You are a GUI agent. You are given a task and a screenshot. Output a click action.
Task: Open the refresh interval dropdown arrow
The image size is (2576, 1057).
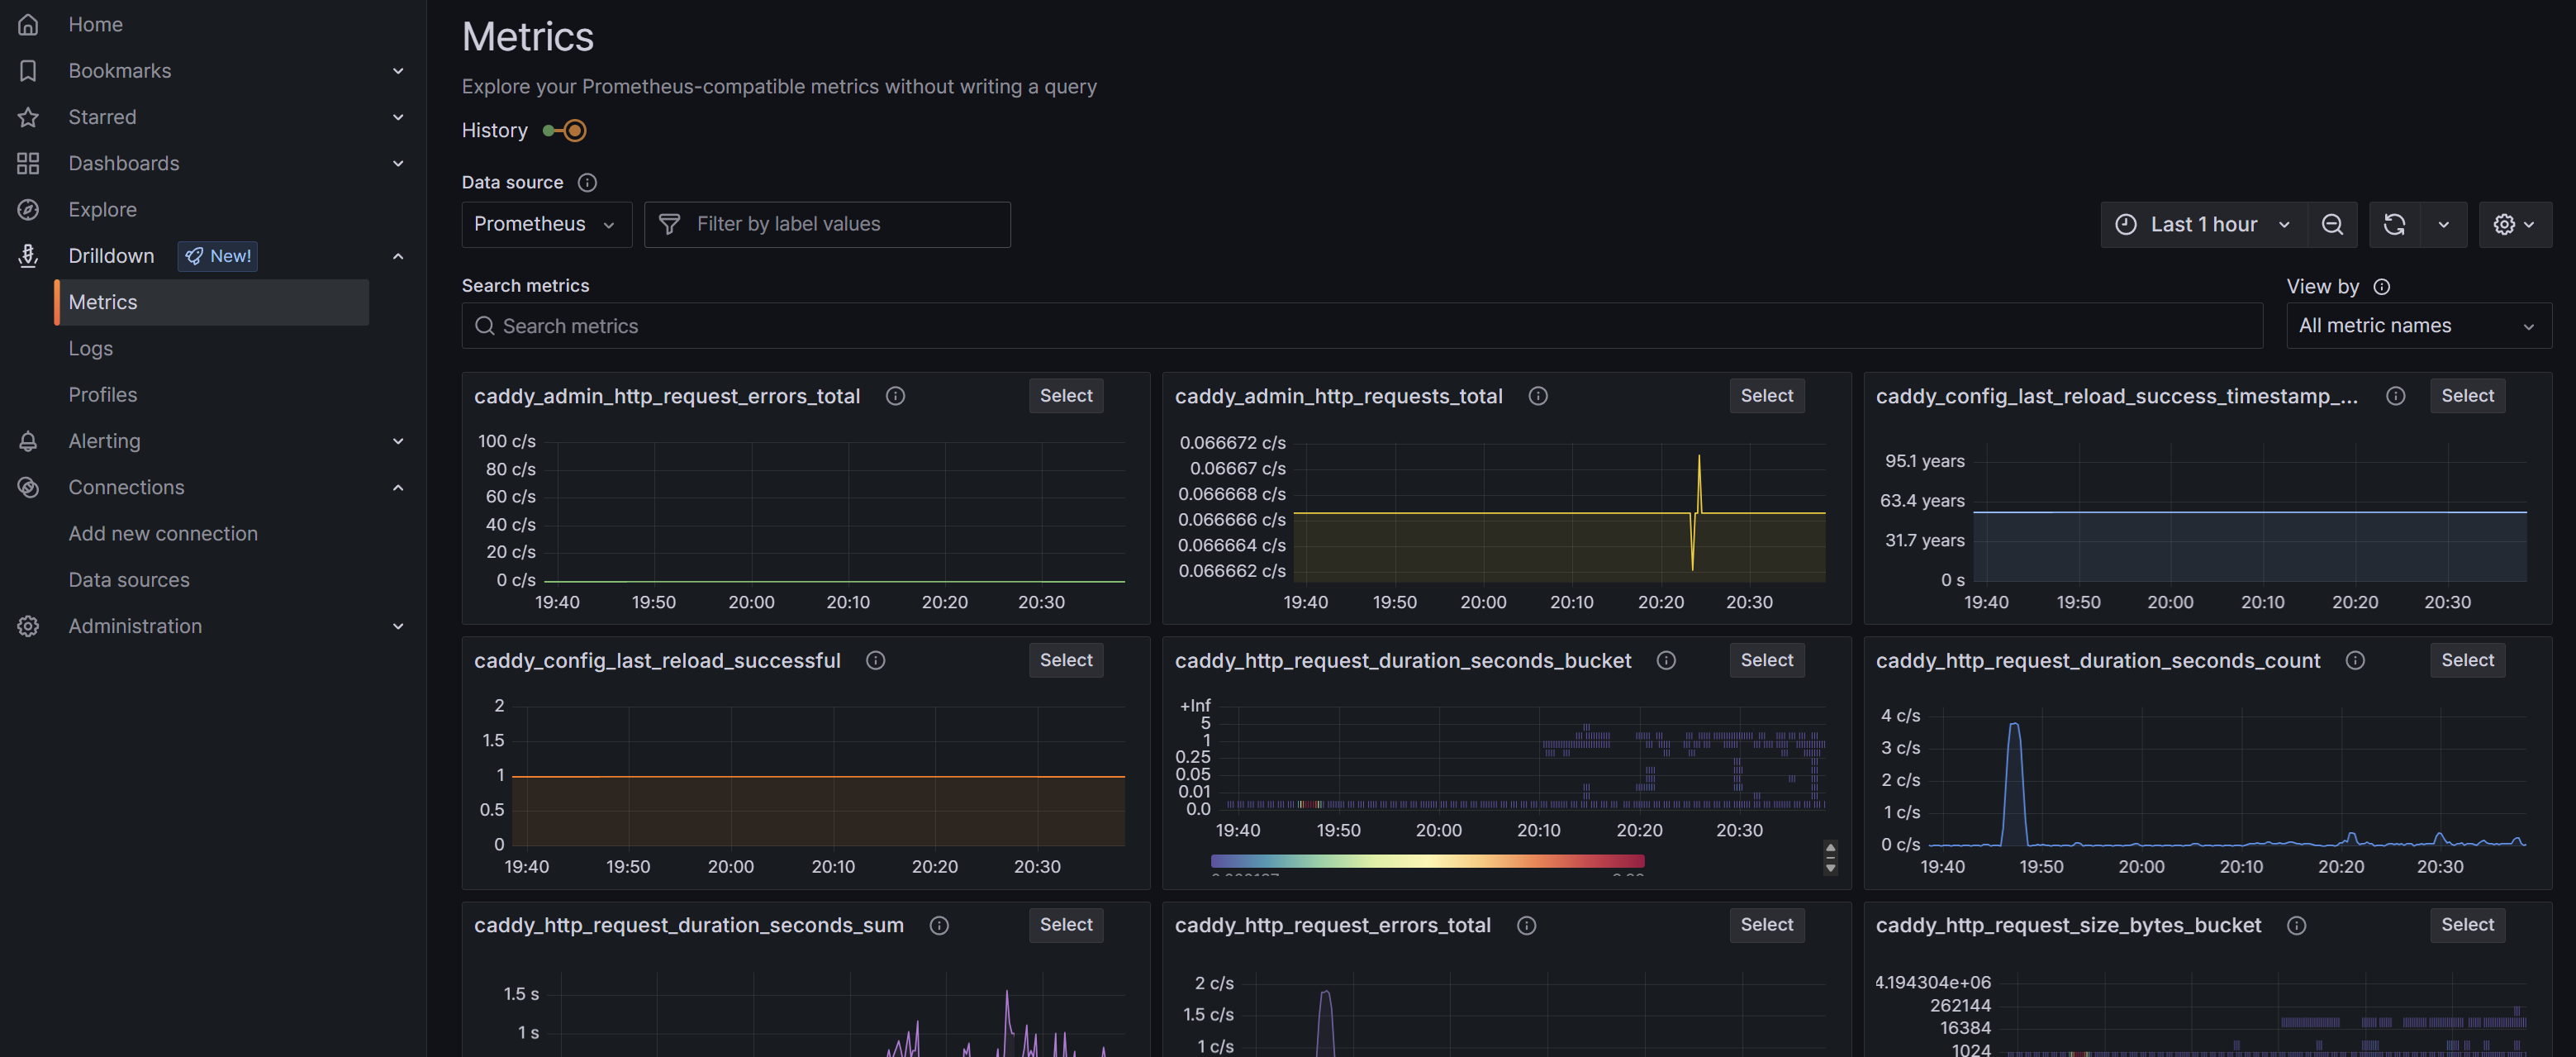[2443, 225]
